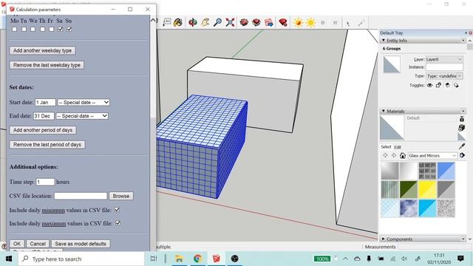Open Task View on taskbar
Screen dimensions: 473x266
point(154,259)
